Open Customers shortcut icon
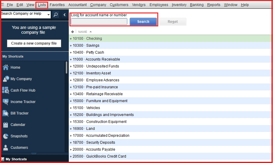Screen dimensions: 273x163 pyautogui.click(x=5, y=148)
